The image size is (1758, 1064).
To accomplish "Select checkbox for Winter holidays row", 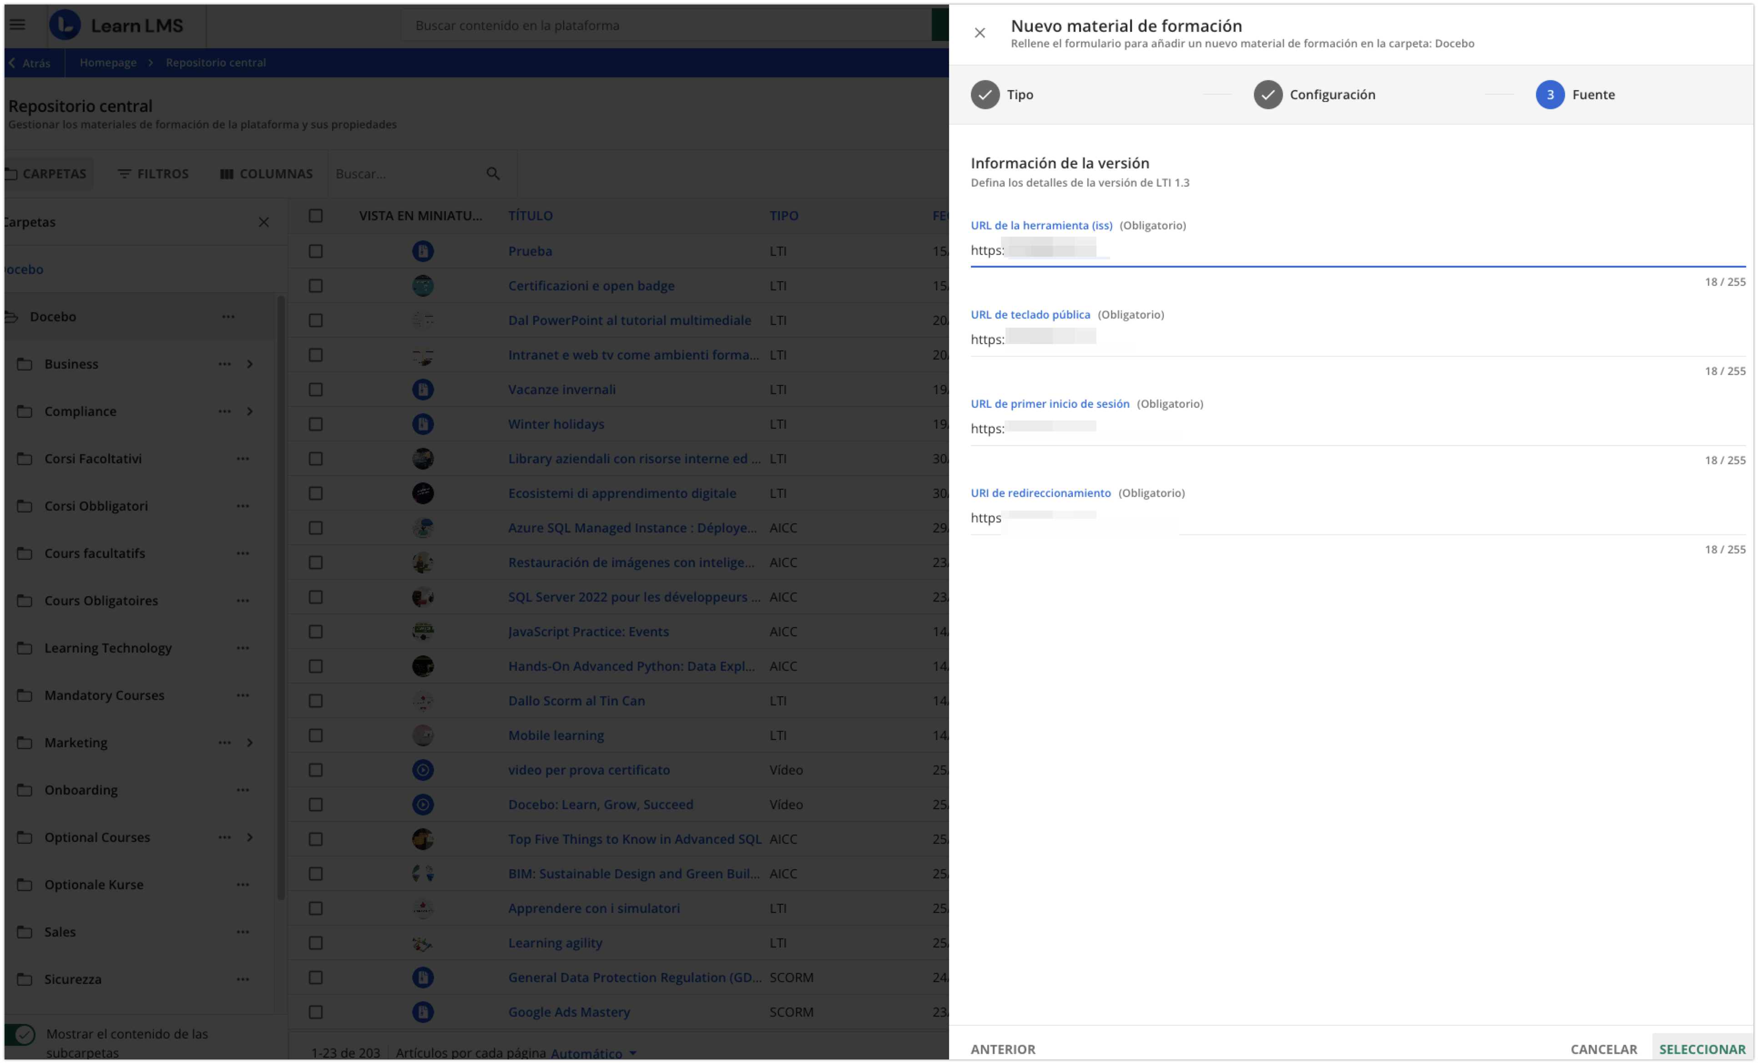I will pyautogui.click(x=315, y=424).
